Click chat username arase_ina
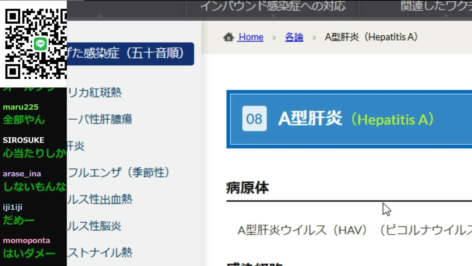 click(22, 174)
